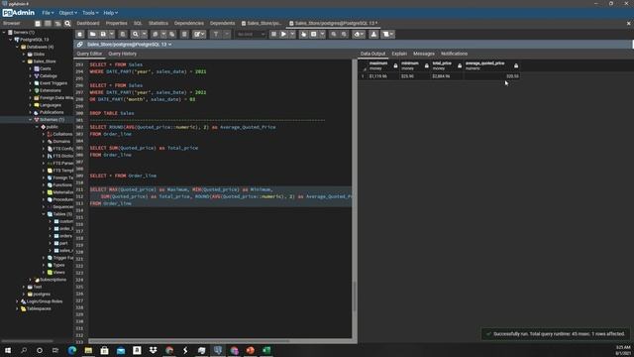
Task: Expand the Catalogs tree node
Action: pyautogui.click(x=31, y=76)
